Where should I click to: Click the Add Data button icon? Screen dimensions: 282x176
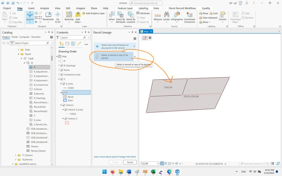78,14
